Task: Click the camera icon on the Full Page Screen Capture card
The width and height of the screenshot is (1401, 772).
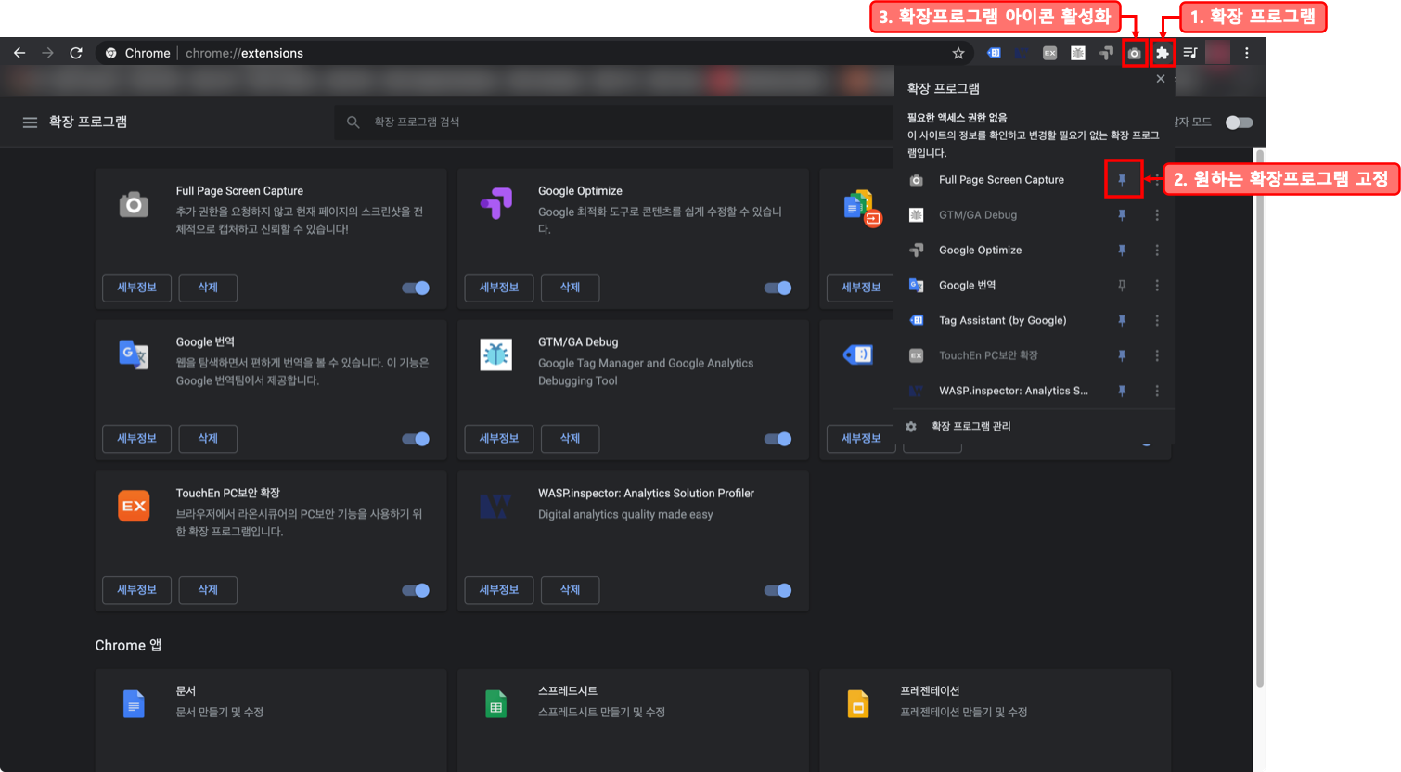Action: pyautogui.click(x=134, y=204)
